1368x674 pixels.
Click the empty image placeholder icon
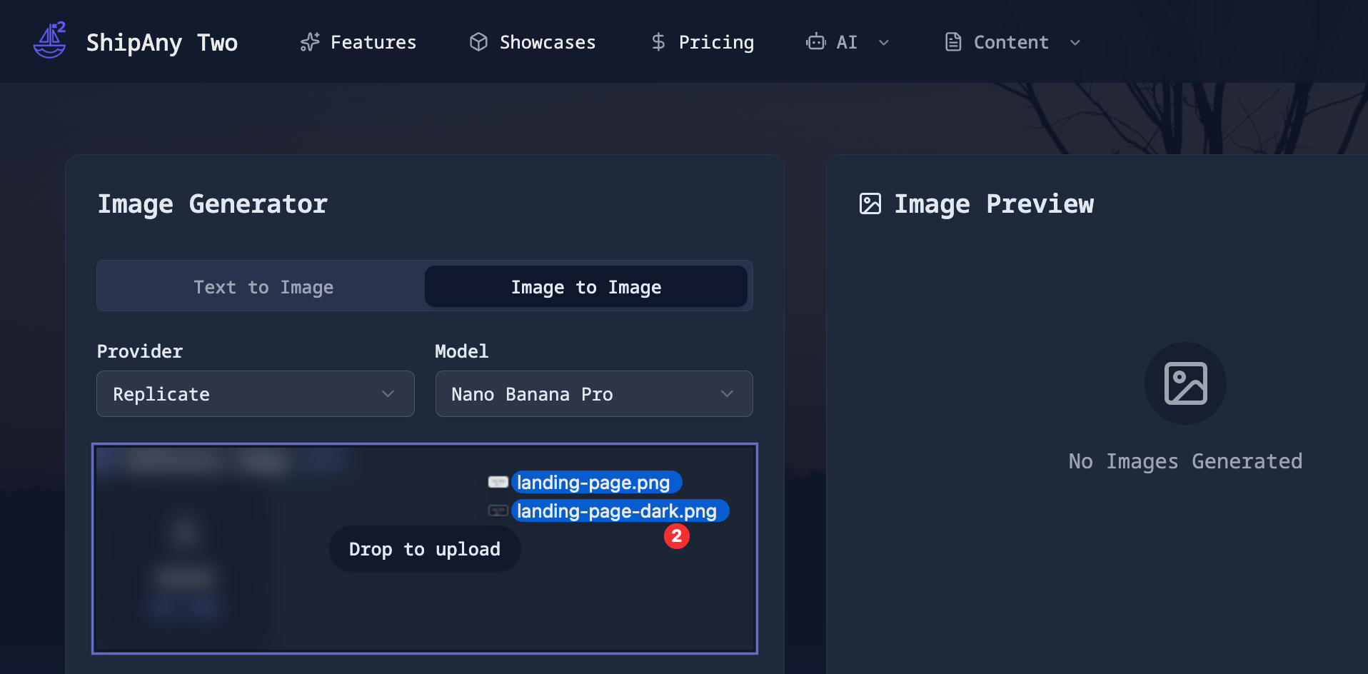pos(1185,383)
